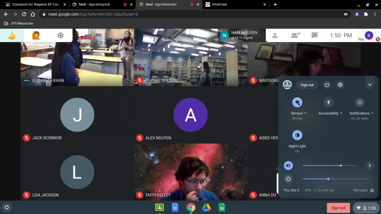The image size is (381, 214).
Task: Click the power button in quick settings
Action: [x=327, y=85]
